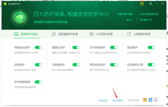Open the medal badge icon at top right
The width and height of the screenshot is (168, 107).
[x=142, y=3]
